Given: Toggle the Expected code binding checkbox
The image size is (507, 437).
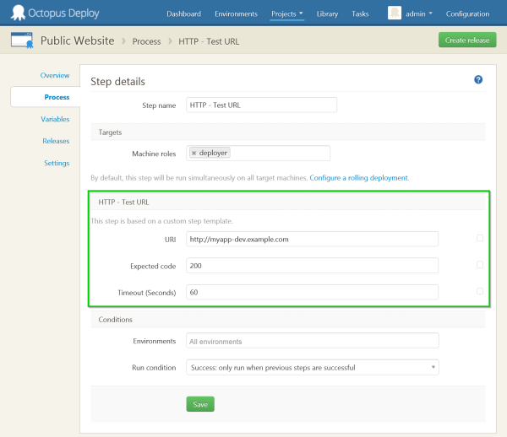Looking at the screenshot, I should 480,265.
